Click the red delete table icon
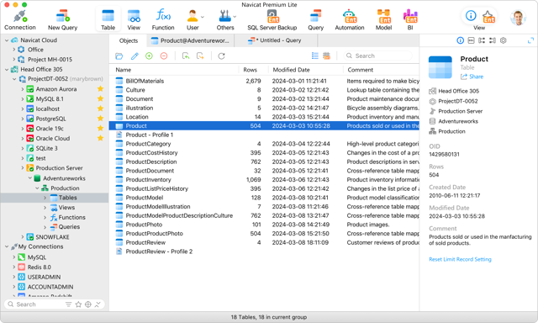This screenshot has height=323, width=538. [164, 56]
